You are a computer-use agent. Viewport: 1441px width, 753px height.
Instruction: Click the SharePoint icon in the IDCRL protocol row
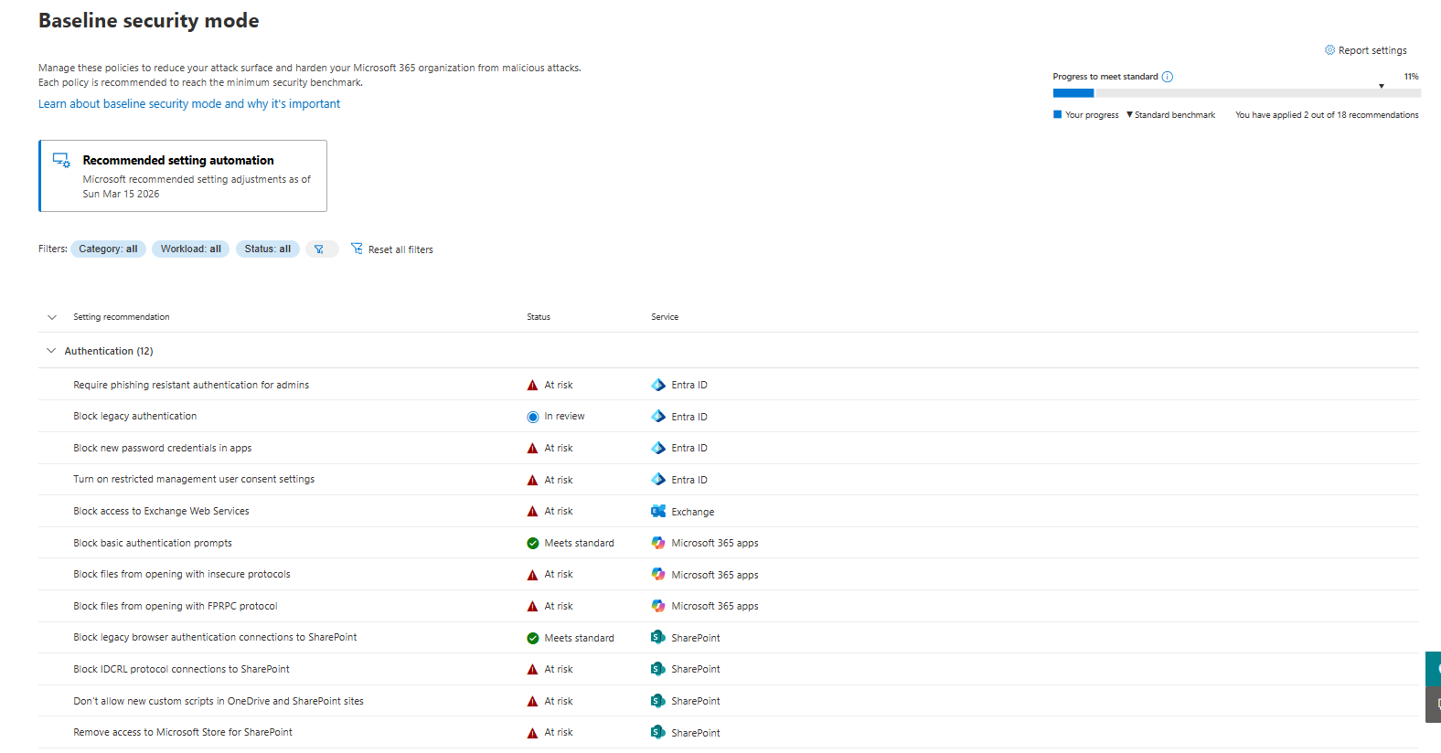[x=658, y=669]
